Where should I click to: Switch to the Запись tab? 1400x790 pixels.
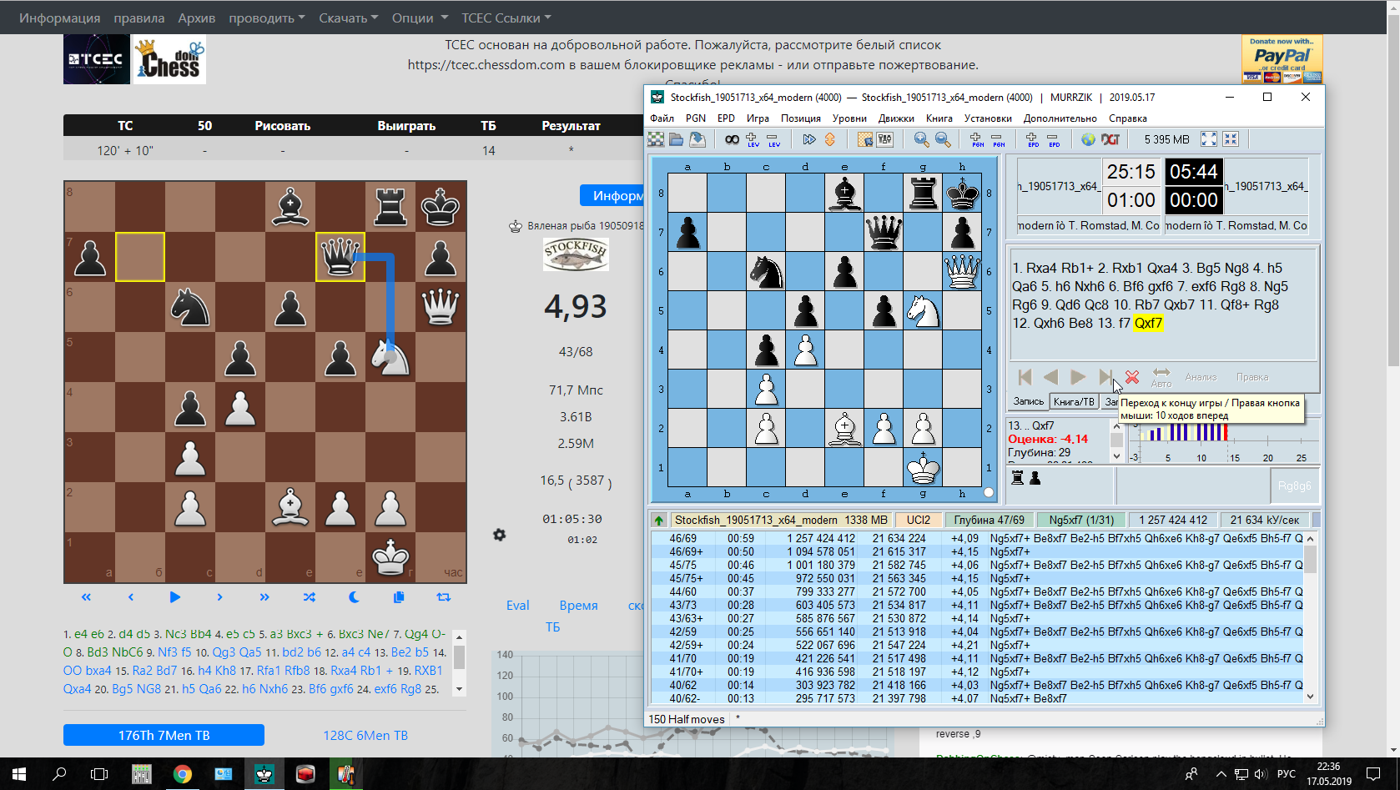1028,401
